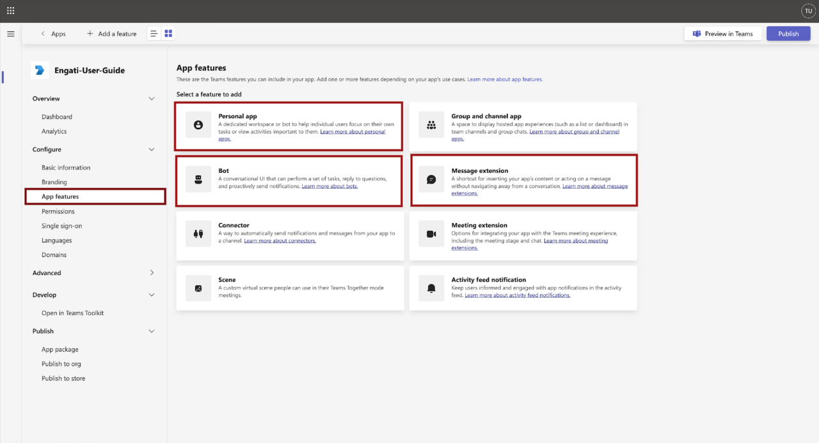The height and width of the screenshot is (443, 819).
Task: Select Publish to store
Action: coord(63,378)
